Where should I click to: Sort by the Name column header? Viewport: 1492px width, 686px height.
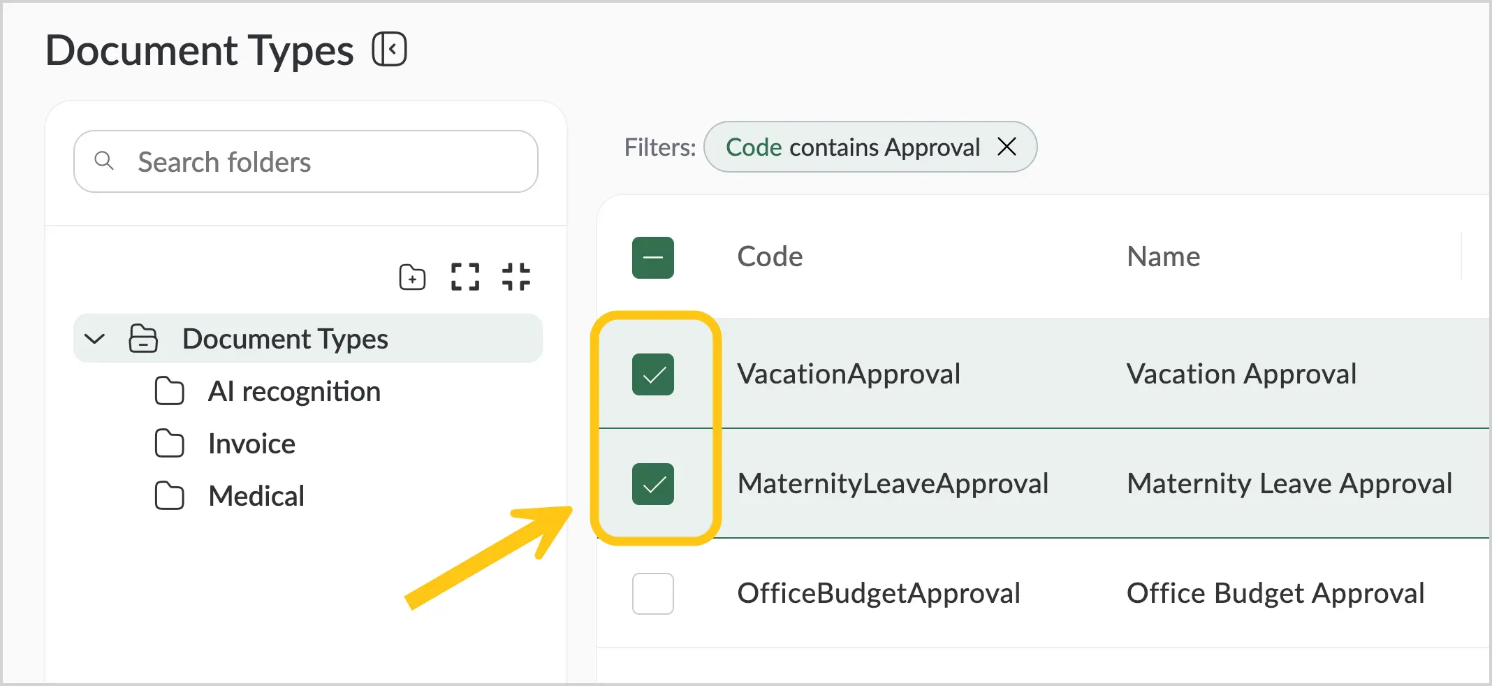(x=1163, y=256)
